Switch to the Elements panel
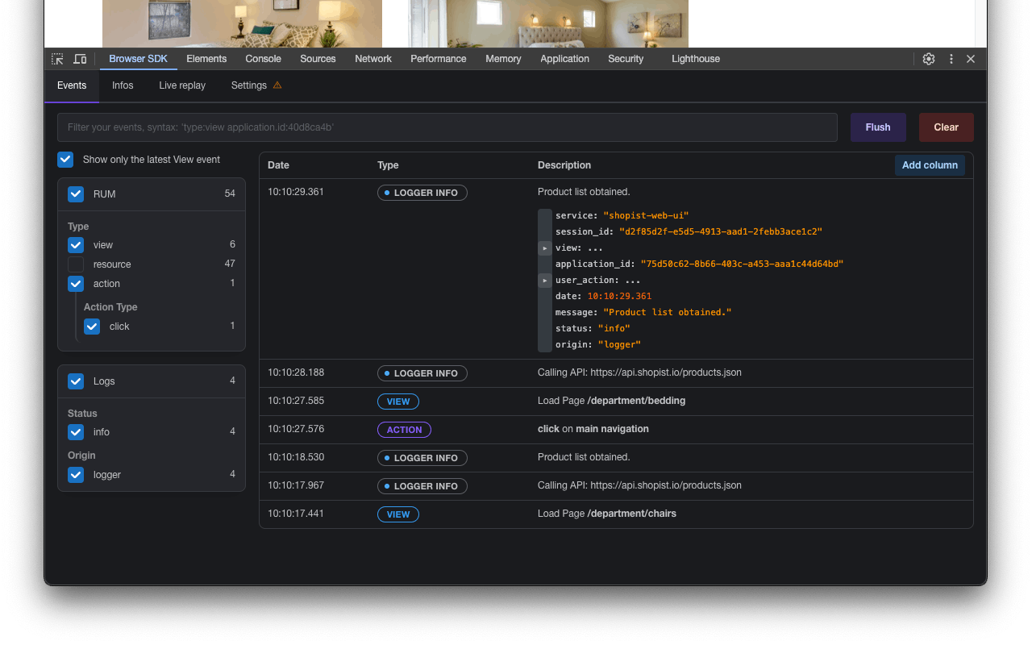This screenshot has height=645, width=1032. click(x=206, y=59)
